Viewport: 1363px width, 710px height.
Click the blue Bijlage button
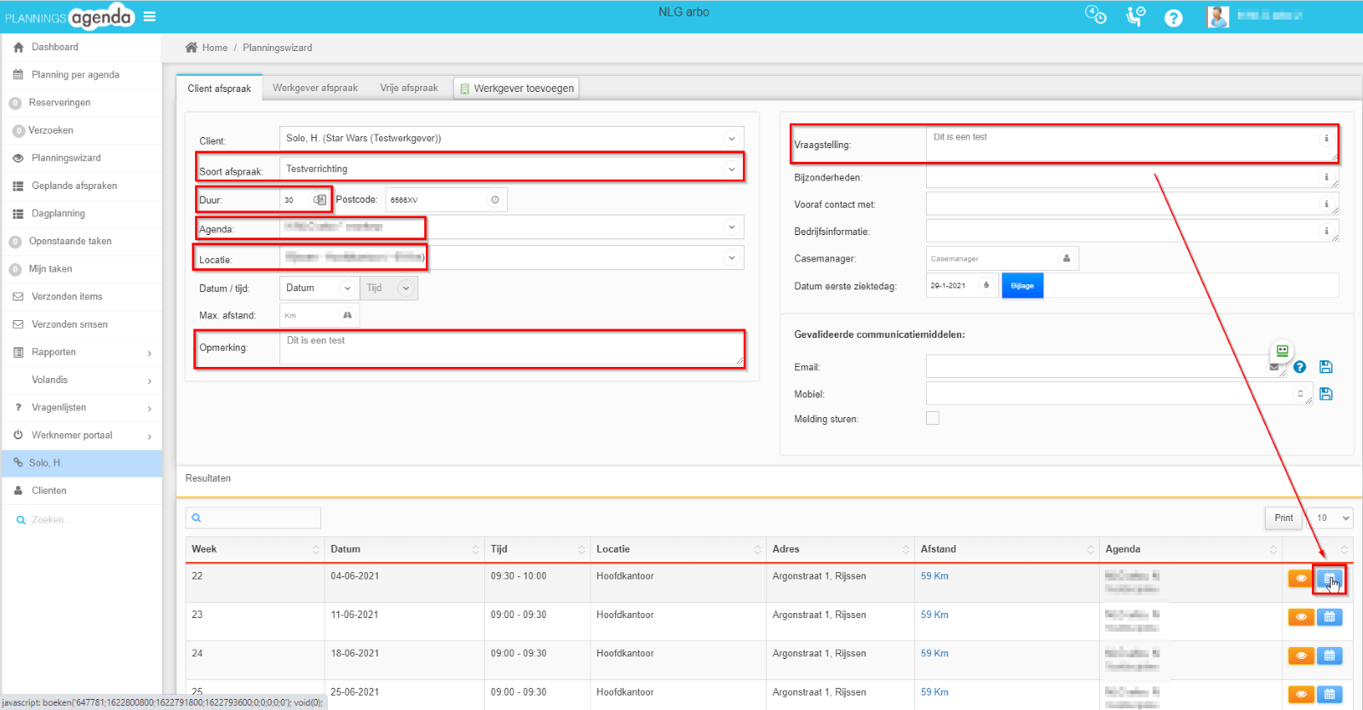click(1022, 286)
